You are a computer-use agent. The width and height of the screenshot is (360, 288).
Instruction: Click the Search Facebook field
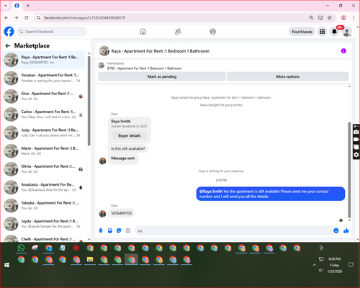pos(52,32)
